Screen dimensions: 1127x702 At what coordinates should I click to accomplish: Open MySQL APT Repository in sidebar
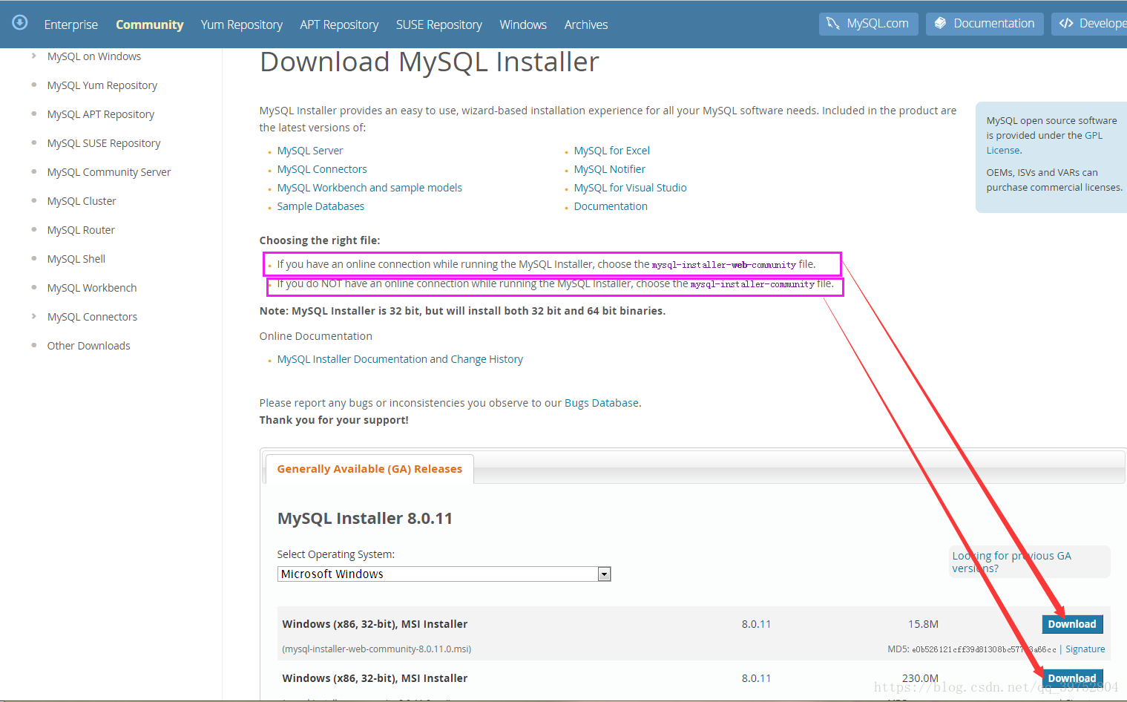[100, 114]
